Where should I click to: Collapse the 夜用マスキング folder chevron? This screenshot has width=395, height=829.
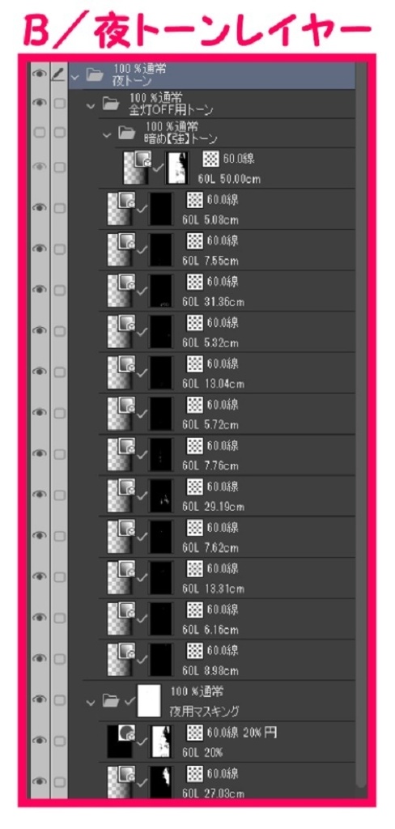[x=91, y=703]
